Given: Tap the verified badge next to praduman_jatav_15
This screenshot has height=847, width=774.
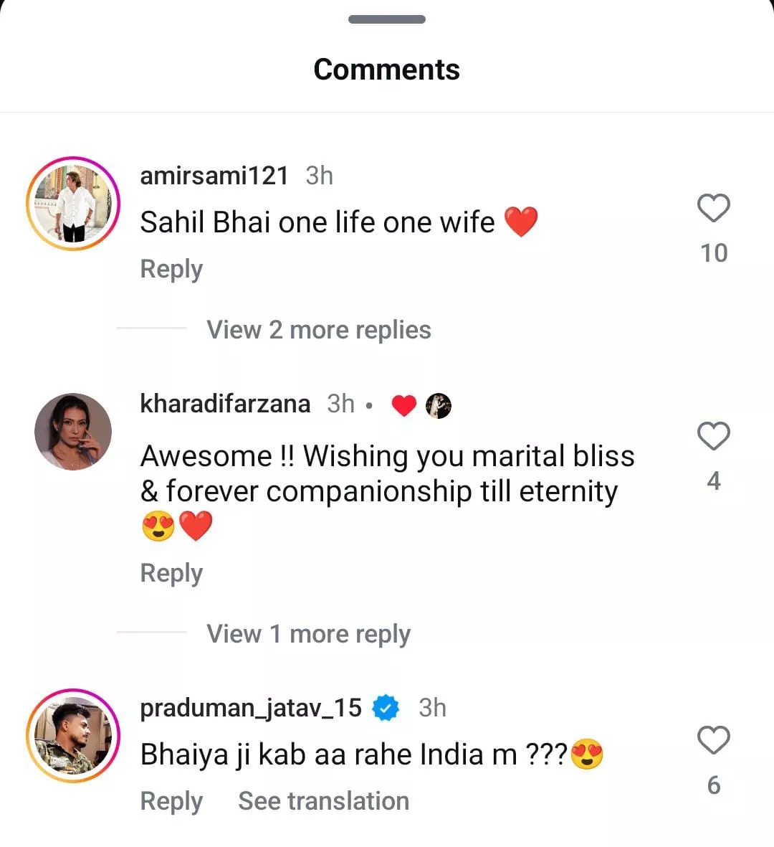Looking at the screenshot, I should (386, 708).
